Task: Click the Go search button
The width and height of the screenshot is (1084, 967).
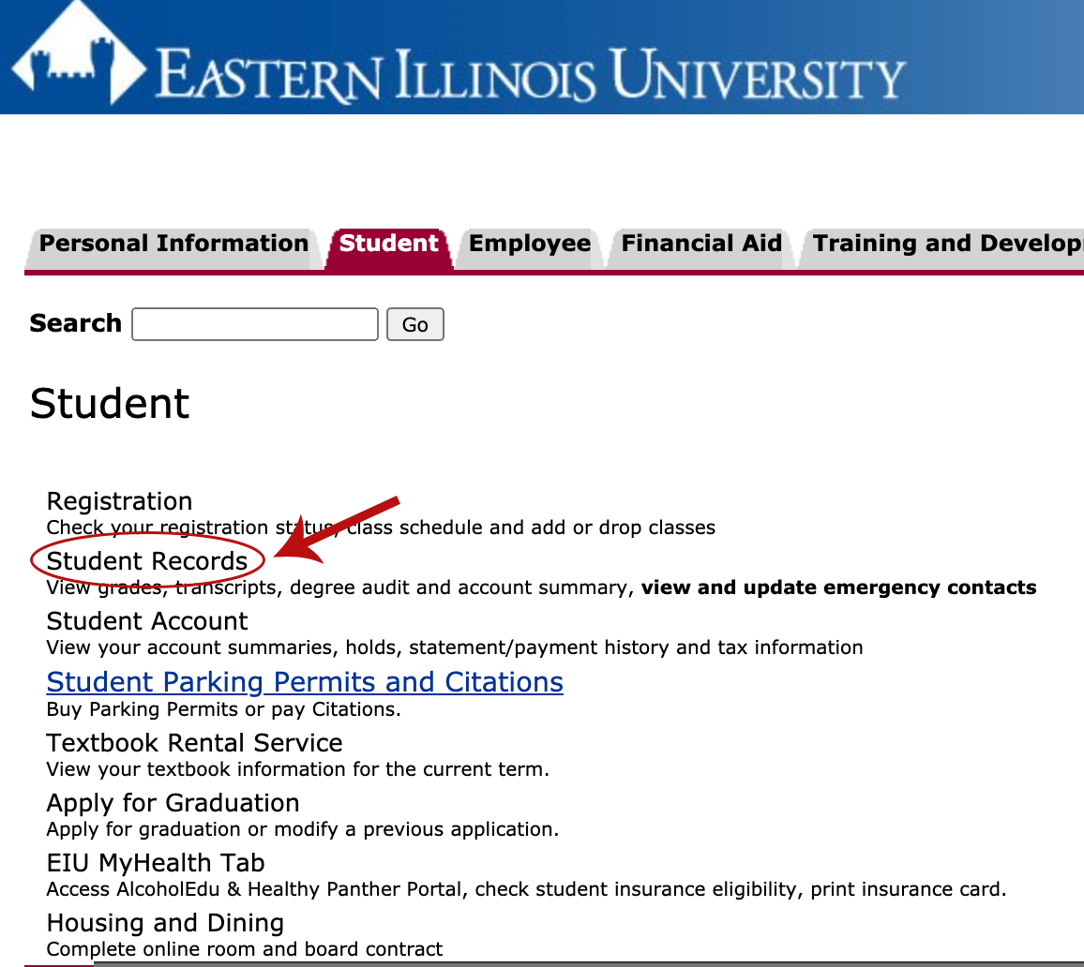Action: tap(414, 324)
